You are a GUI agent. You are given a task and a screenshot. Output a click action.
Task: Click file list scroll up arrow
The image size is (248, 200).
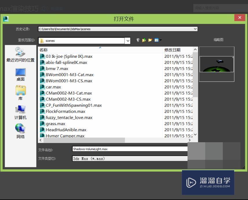click(195, 50)
